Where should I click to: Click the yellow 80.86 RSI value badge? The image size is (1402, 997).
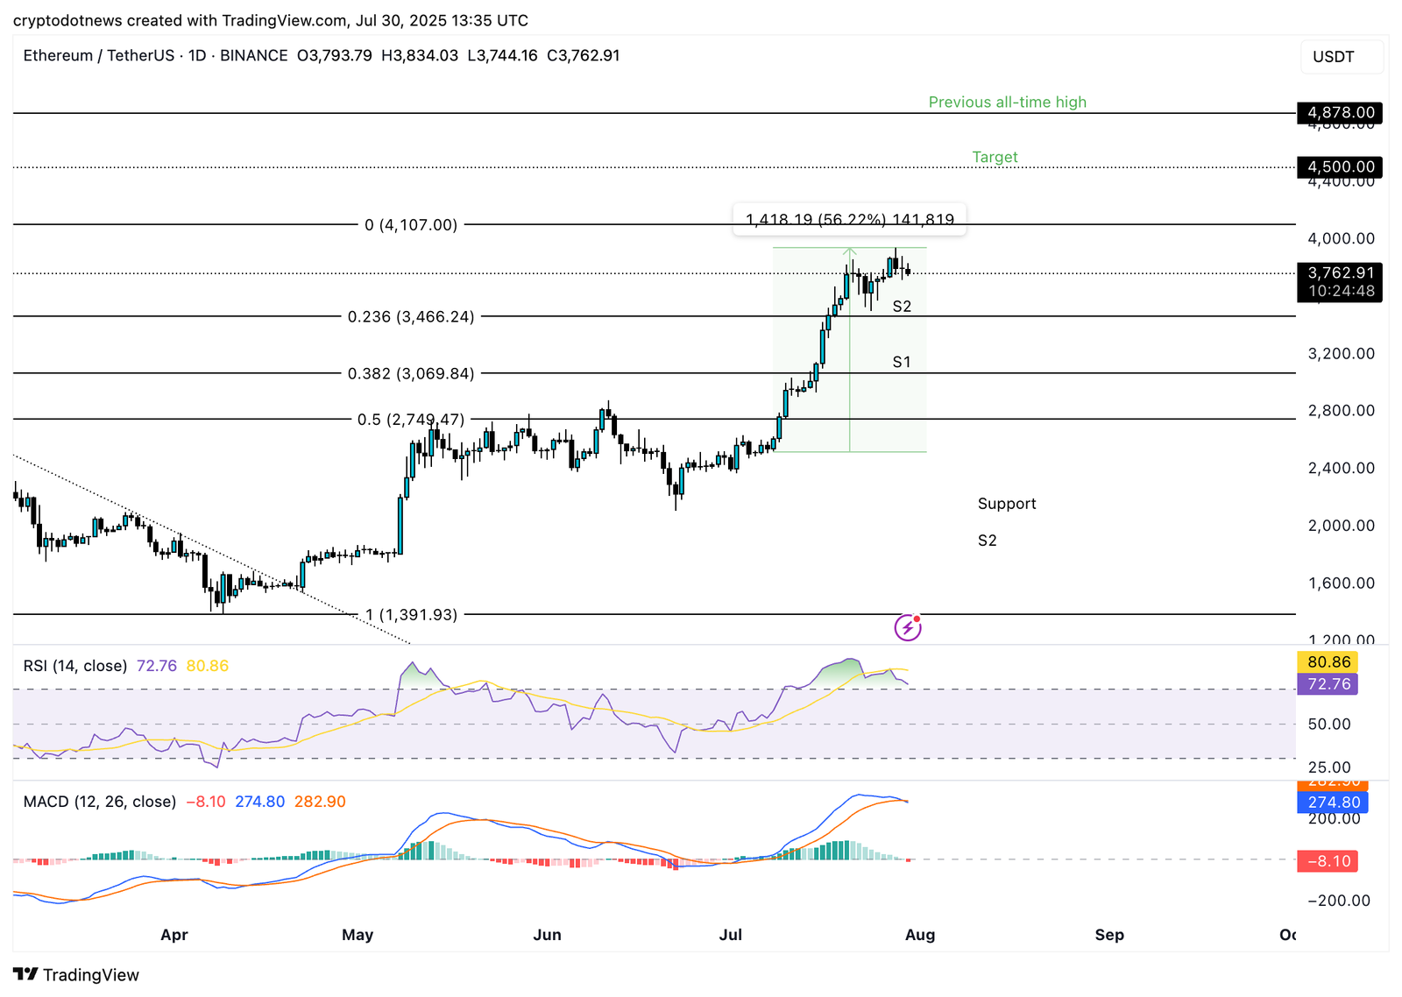coord(1328,662)
